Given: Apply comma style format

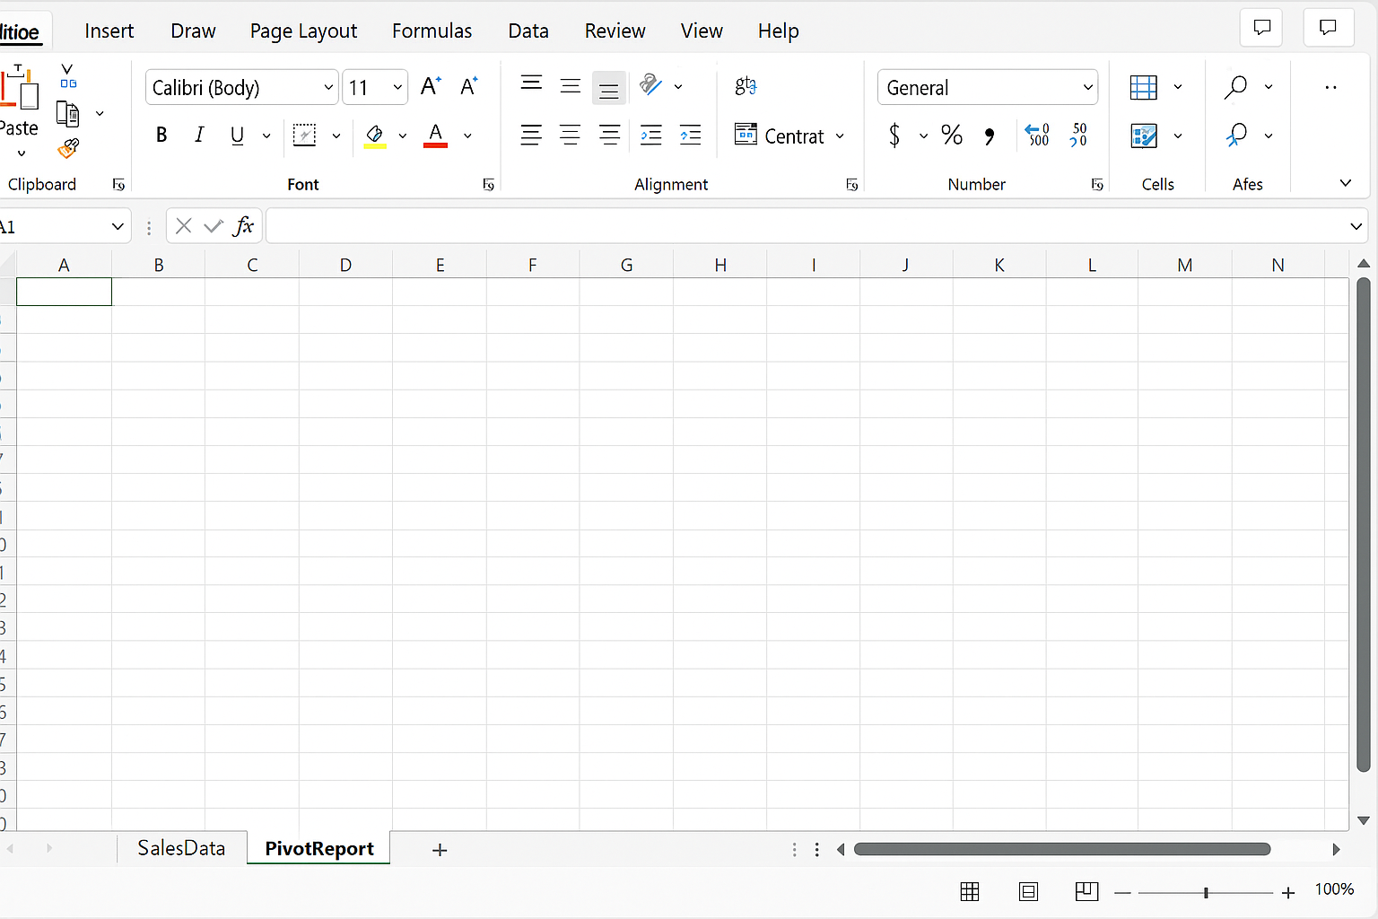Looking at the screenshot, I should point(990,136).
